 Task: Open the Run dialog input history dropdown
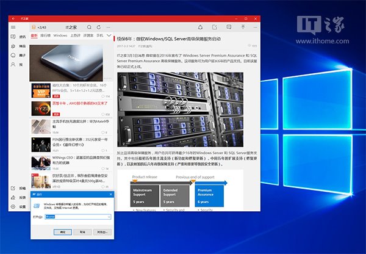pyautogui.click(x=109, y=217)
